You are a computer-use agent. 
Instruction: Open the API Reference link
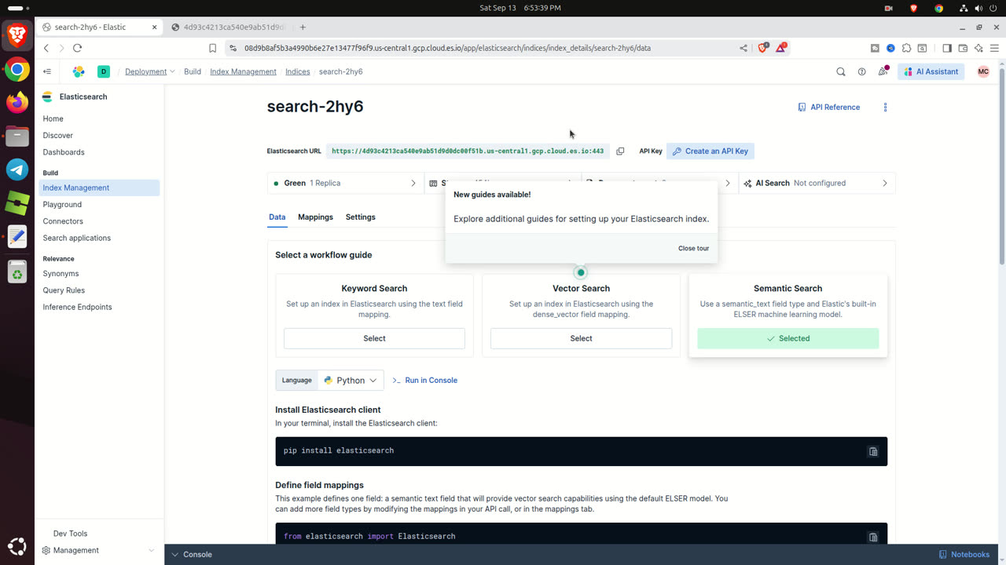[x=828, y=107]
